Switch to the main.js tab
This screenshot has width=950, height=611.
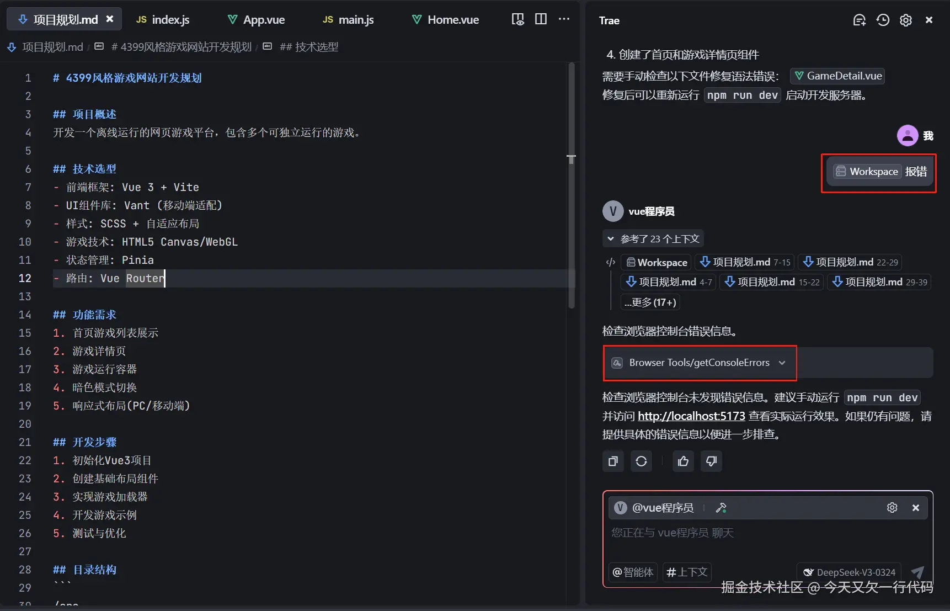pyautogui.click(x=349, y=19)
